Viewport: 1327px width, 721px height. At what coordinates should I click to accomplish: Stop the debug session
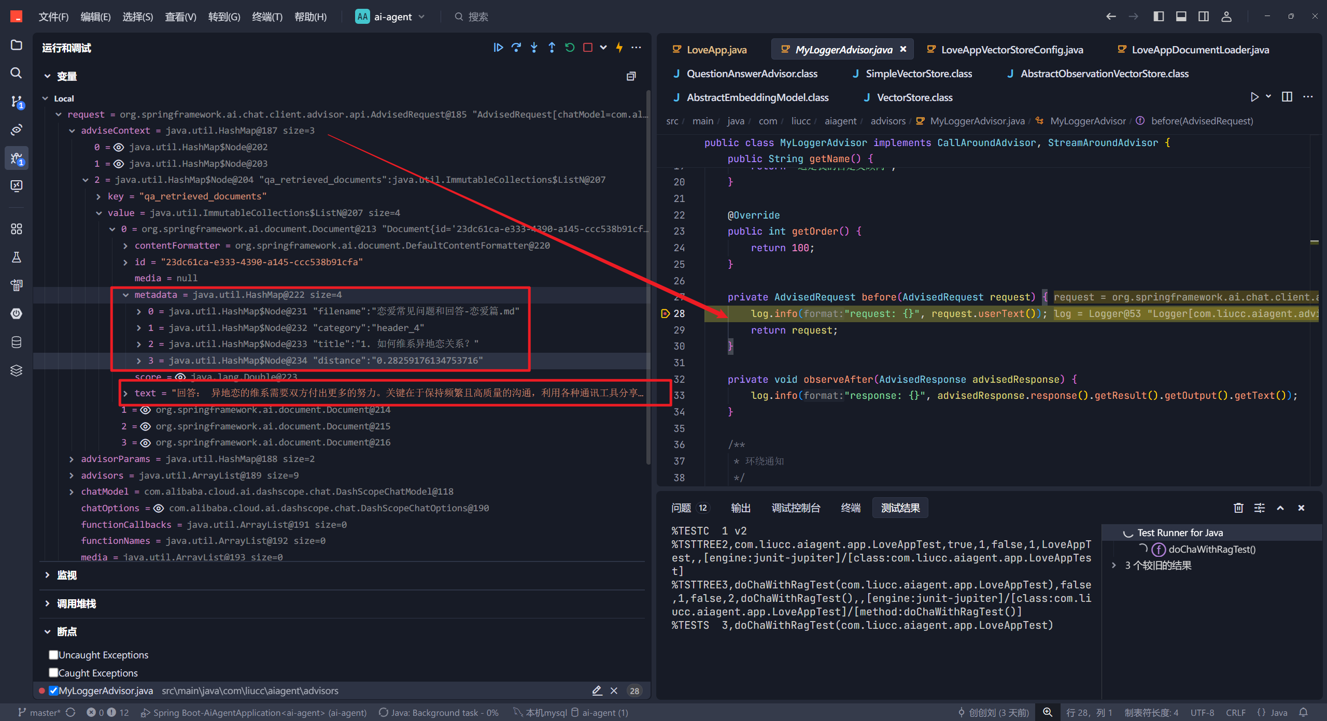point(587,48)
